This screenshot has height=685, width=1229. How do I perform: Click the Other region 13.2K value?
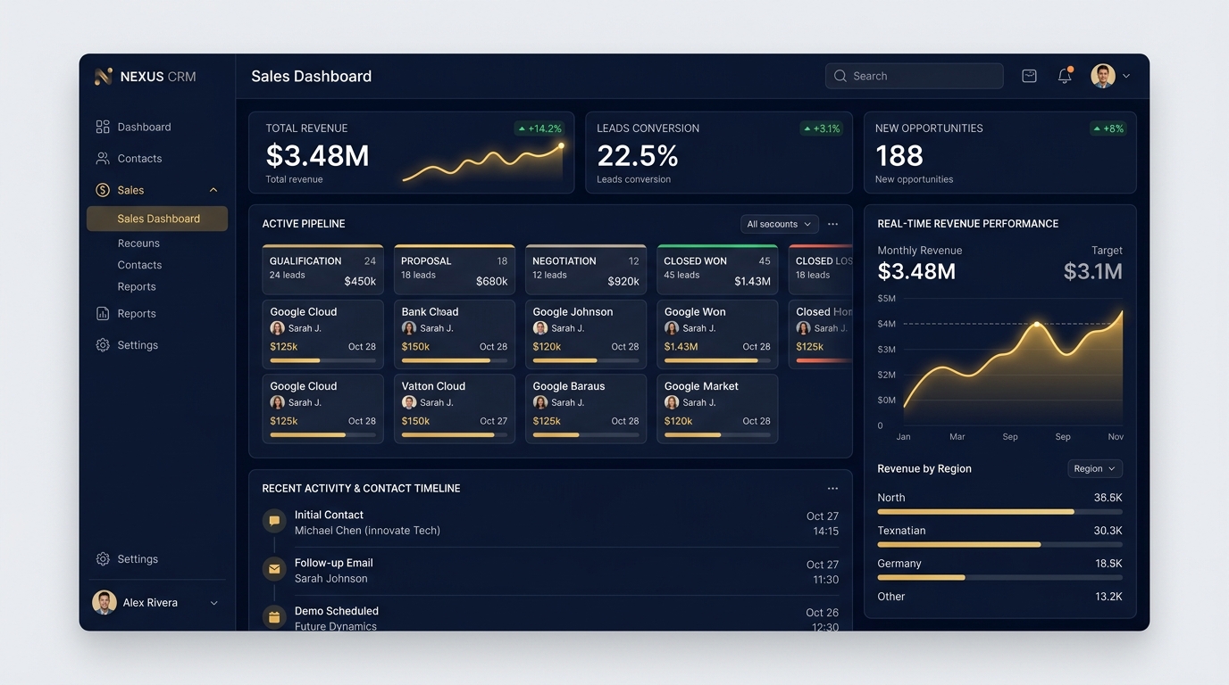coord(1108,597)
